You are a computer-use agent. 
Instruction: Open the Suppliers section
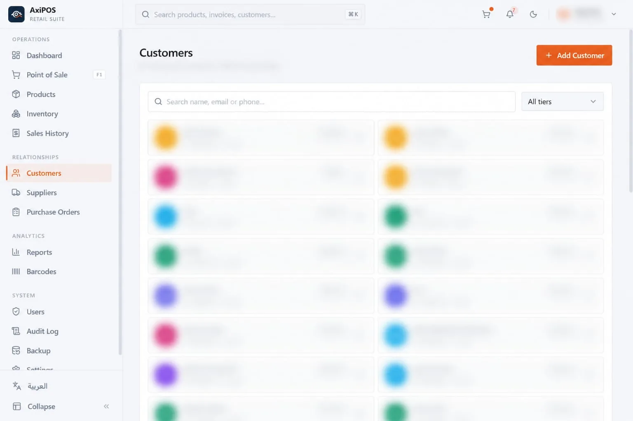click(x=59, y=192)
